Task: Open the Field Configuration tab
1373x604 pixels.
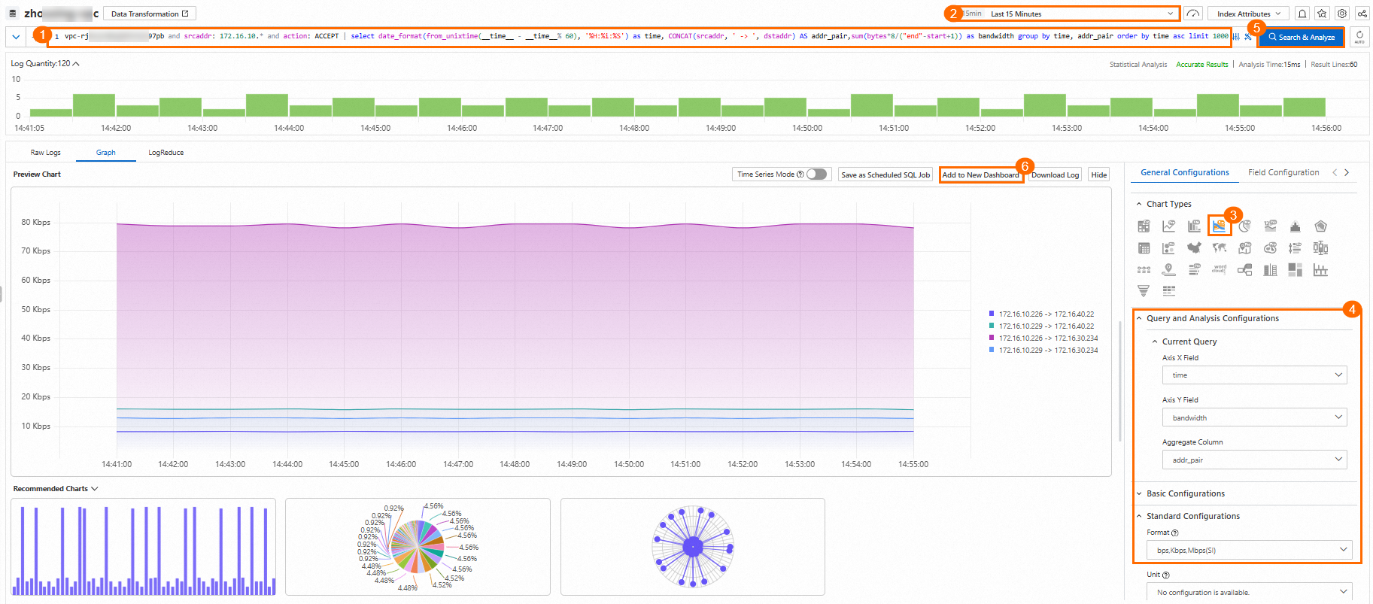Action: pos(1283,172)
